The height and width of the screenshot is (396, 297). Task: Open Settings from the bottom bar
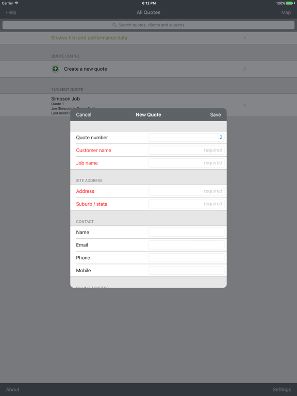coord(282,389)
